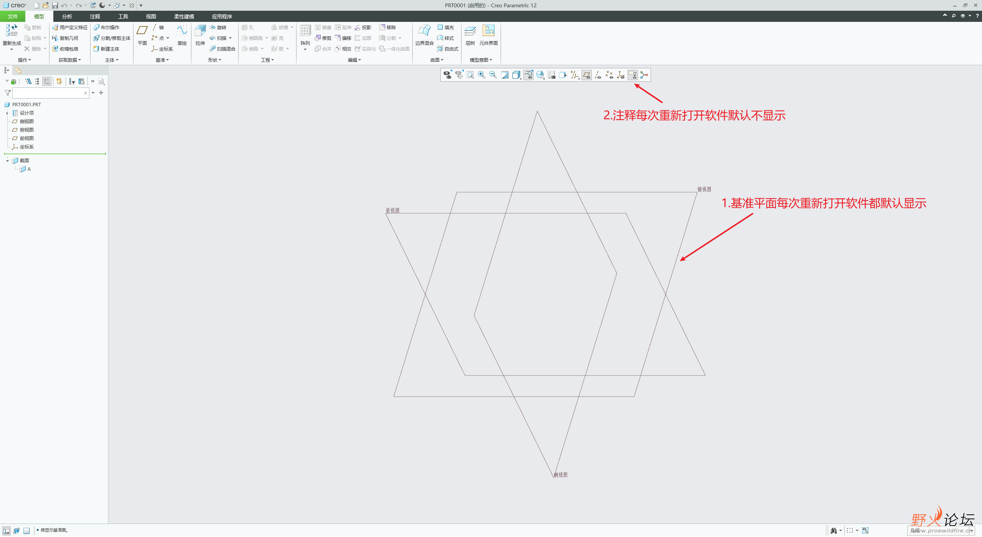Open the Layer Tree (层树) tool
The image size is (982, 537).
[470, 35]
